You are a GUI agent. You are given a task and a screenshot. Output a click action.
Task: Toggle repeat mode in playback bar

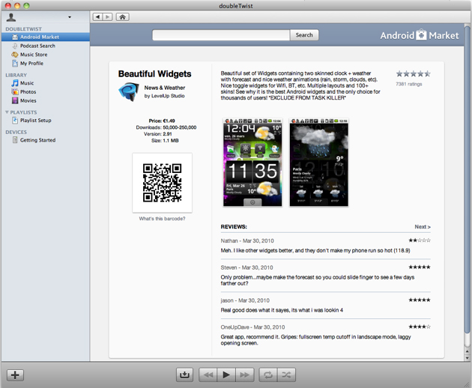pyautogui.click(x=268, y=375)
